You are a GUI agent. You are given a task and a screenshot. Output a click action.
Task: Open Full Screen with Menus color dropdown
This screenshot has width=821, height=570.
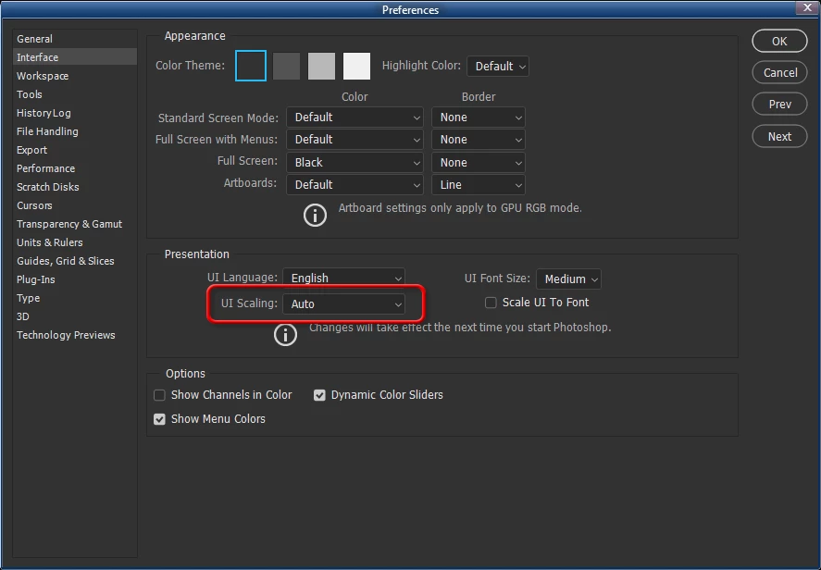point(355,140)
